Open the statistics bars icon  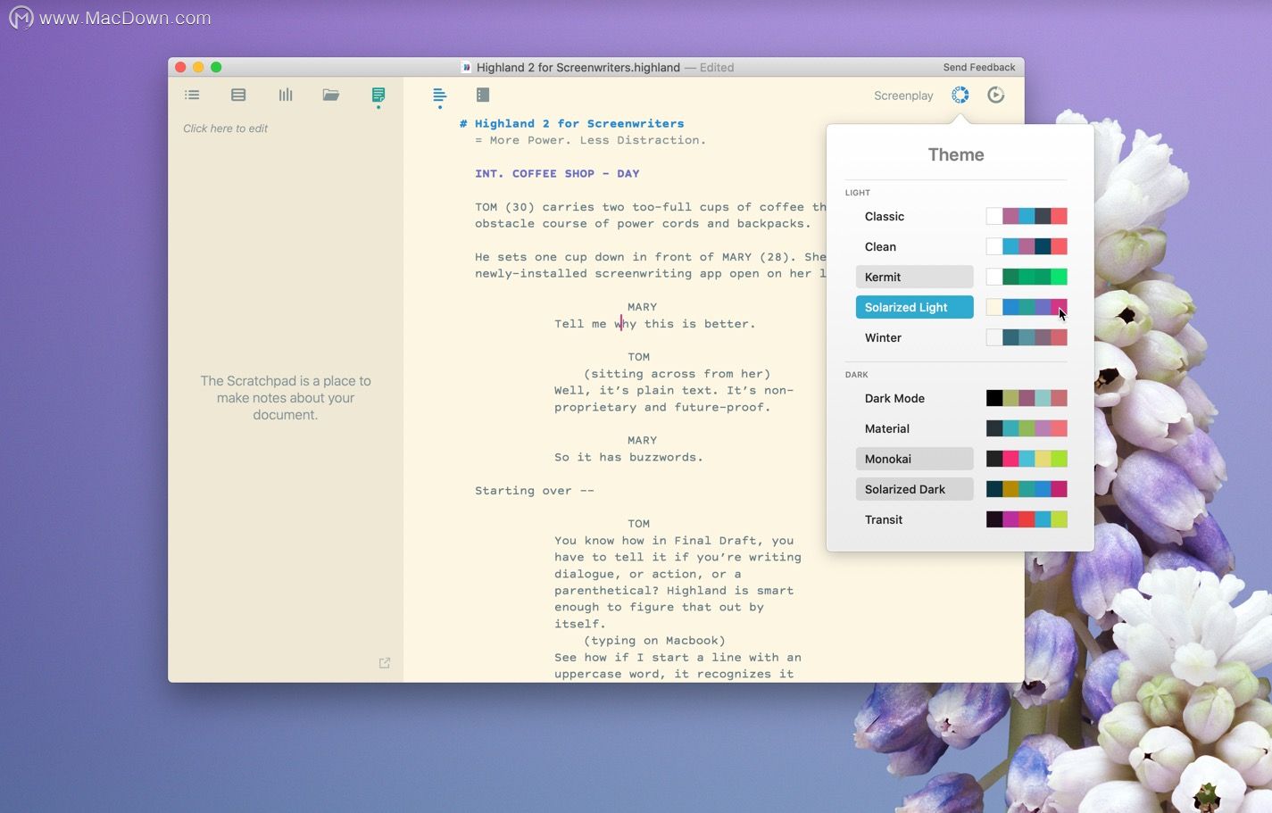pyautogui.click(x=286, y=95)
